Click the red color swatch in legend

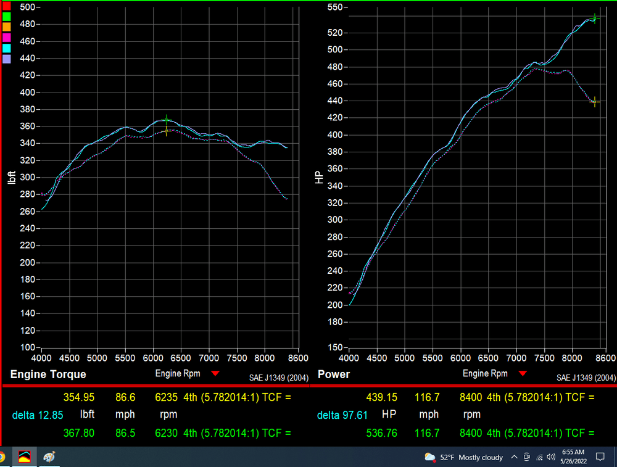7,5
